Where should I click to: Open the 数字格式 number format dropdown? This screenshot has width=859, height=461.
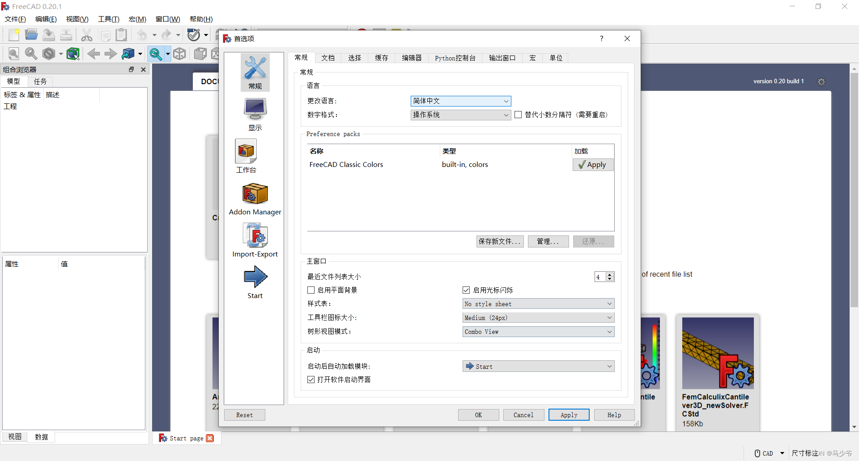click(x=461, y=115)
